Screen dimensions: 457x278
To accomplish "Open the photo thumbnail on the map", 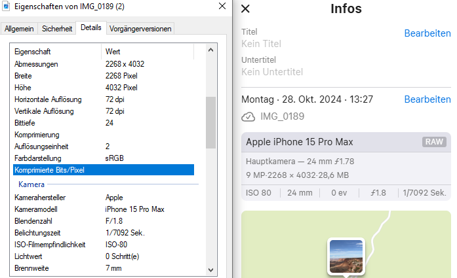I will pyautogui.click(x=346, y=256).
